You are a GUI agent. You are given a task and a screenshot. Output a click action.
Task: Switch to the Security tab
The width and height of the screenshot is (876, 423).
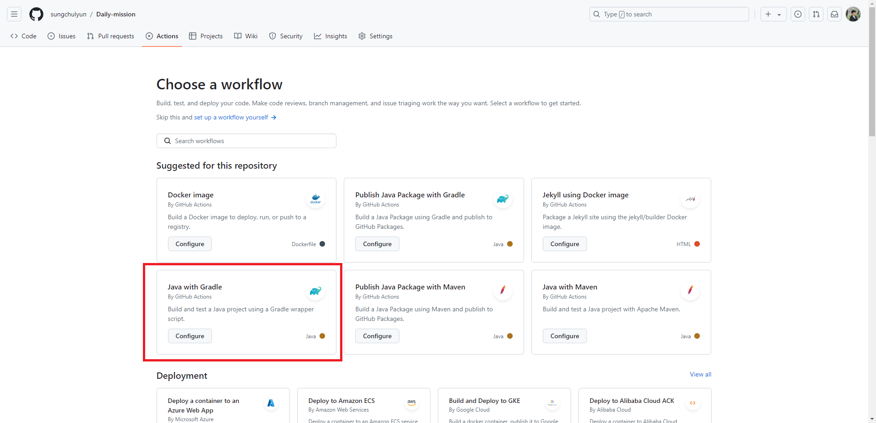pyautogui.click(x=286, y=36)
